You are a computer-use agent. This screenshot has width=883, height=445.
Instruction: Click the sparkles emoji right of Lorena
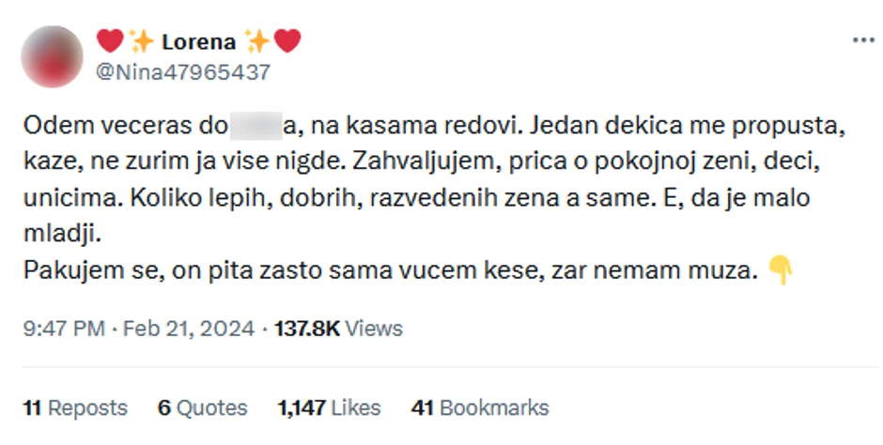(256, 41)
